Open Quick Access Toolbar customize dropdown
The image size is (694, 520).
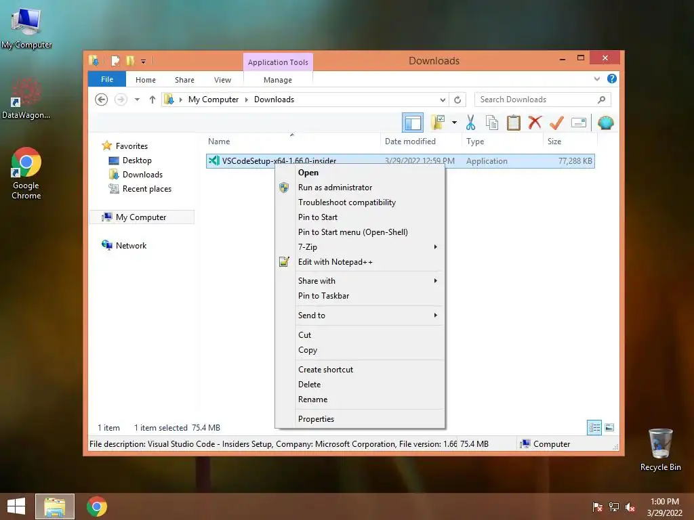coord(144,62)
